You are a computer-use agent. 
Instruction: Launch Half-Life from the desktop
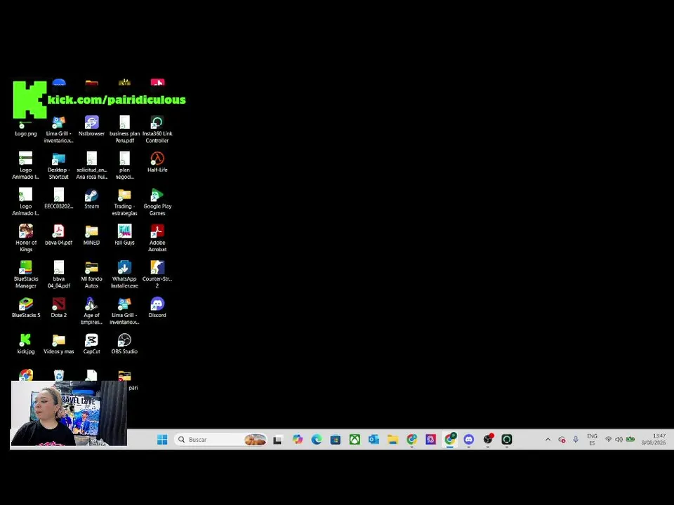pyautogui.click(x=157, y=162)
